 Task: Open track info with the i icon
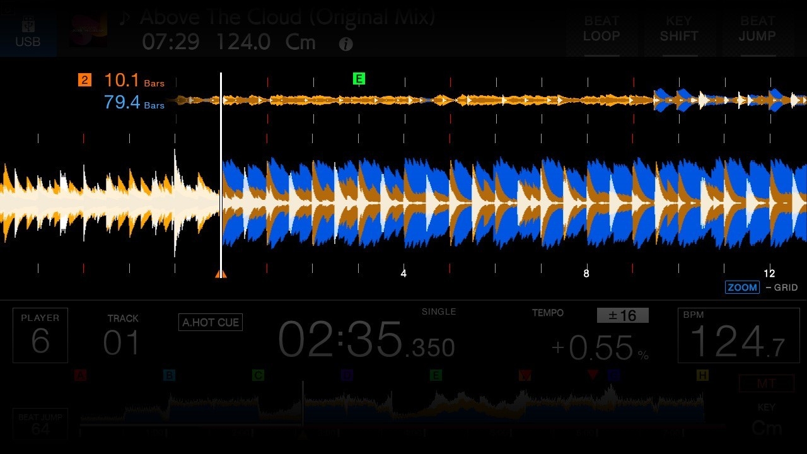345,44
